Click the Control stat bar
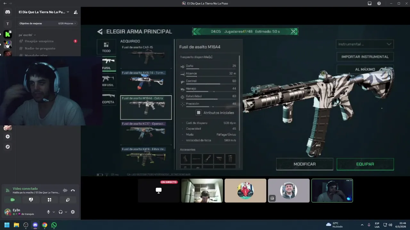 pos(211,84)
